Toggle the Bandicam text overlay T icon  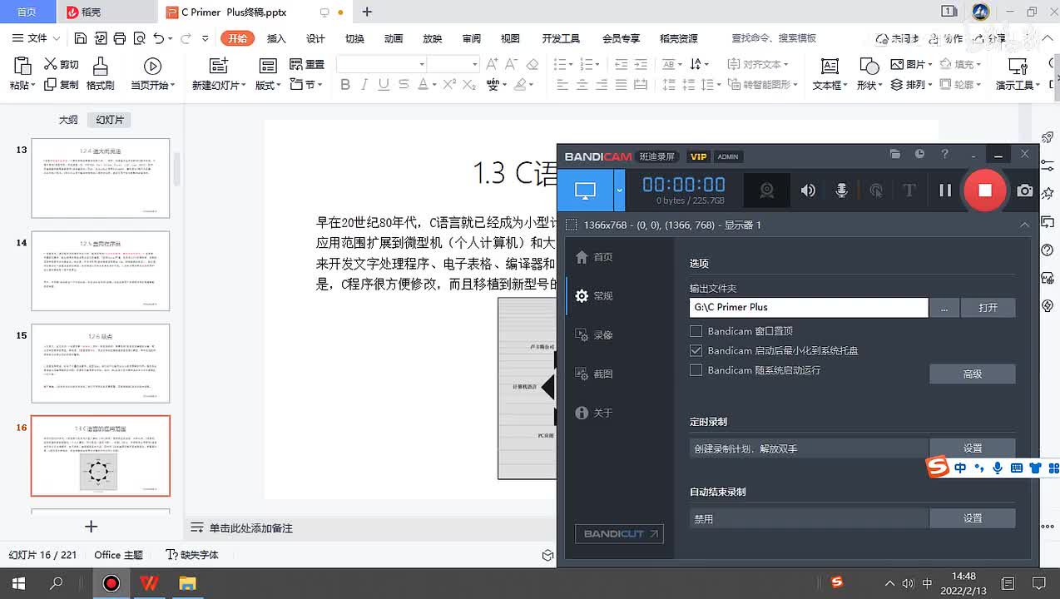point(909,191)
